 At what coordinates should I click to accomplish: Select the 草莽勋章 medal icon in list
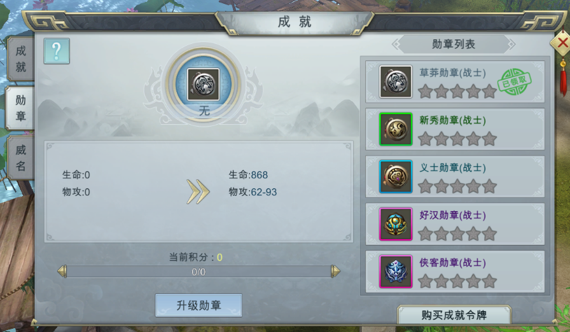pos(396,82)
